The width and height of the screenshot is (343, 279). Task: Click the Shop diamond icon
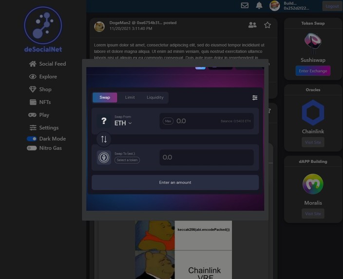point(33,89)
